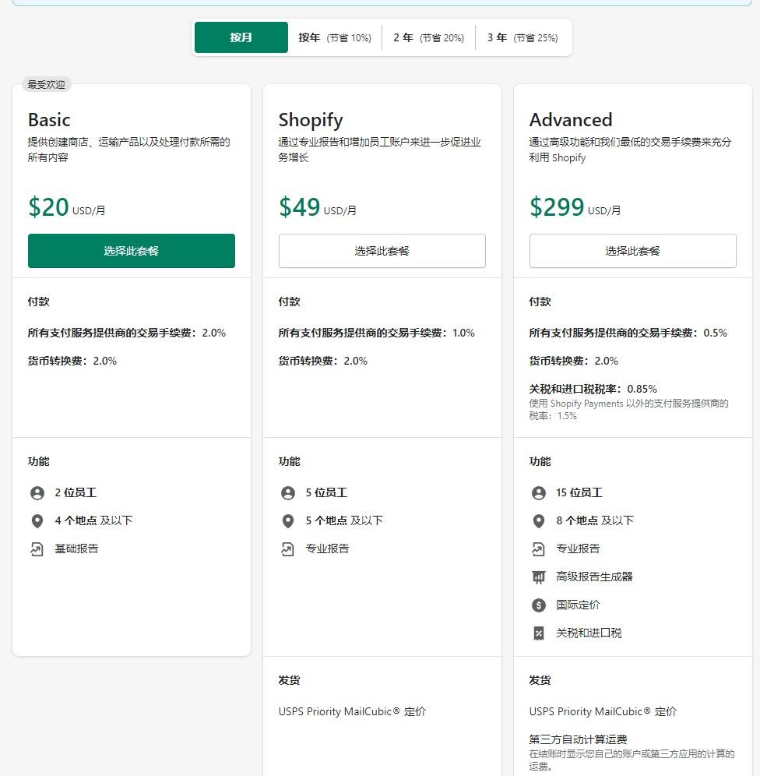Screen dimensions: 760x776
Task: Click the $20 USD/月 price
Action: (67, 207)
